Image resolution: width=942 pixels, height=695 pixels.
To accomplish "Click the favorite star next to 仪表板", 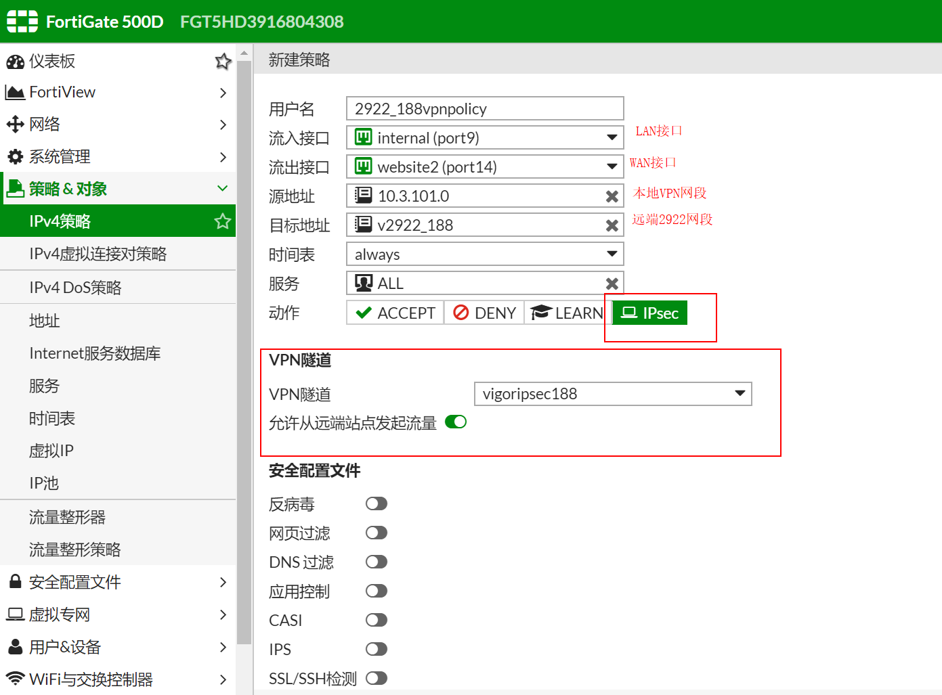I will 223,62.
